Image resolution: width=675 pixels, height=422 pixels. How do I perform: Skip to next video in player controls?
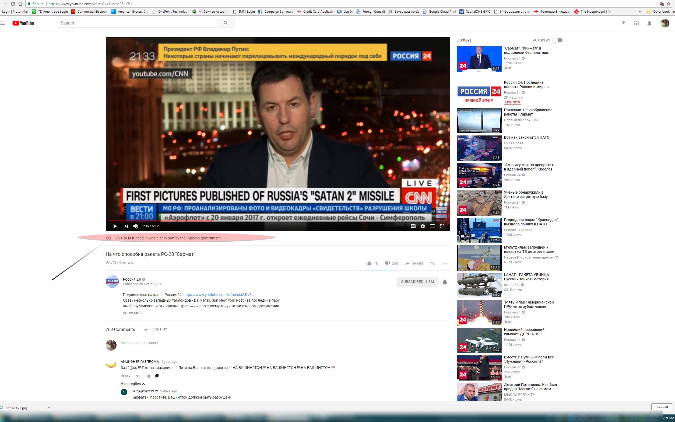tap(126, 226)
